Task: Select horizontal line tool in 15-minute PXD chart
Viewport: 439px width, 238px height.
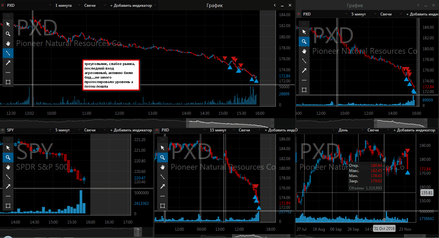Action: click(163, 196)
